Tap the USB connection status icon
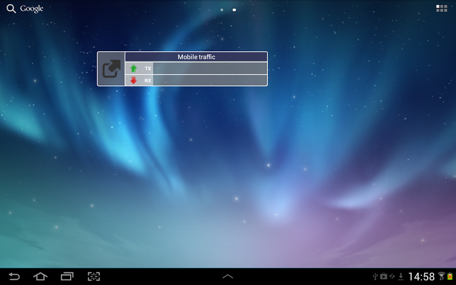This screenshot has width=456, height=285. (375, 276)
